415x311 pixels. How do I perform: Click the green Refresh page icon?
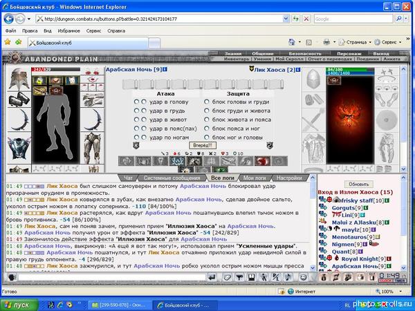[x=295, y=19]
